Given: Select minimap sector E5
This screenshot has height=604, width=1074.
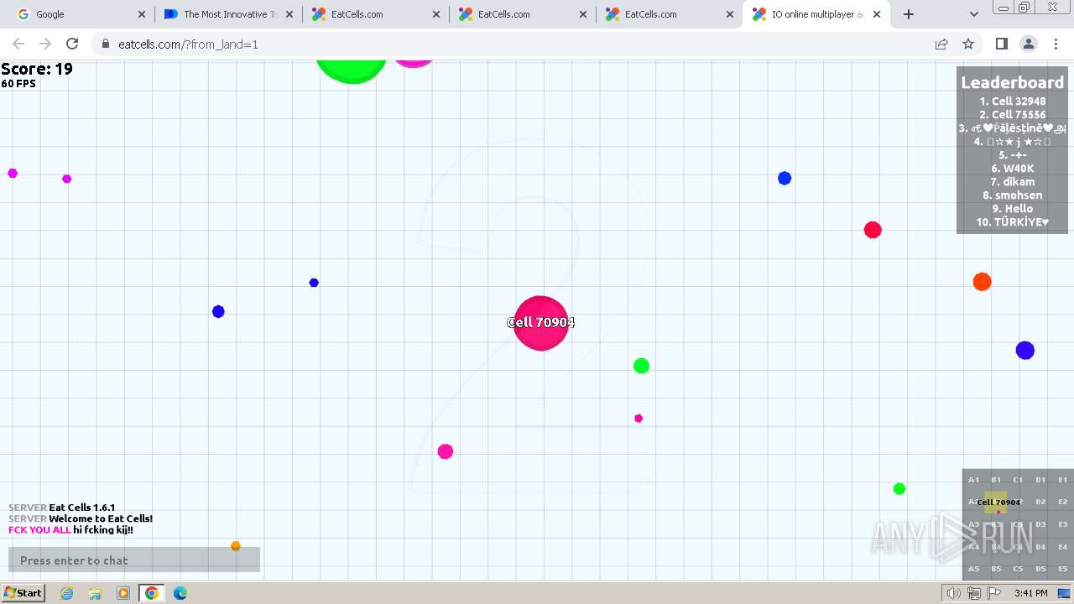Looking at the screenshot, I should [x=1063, y=569].
